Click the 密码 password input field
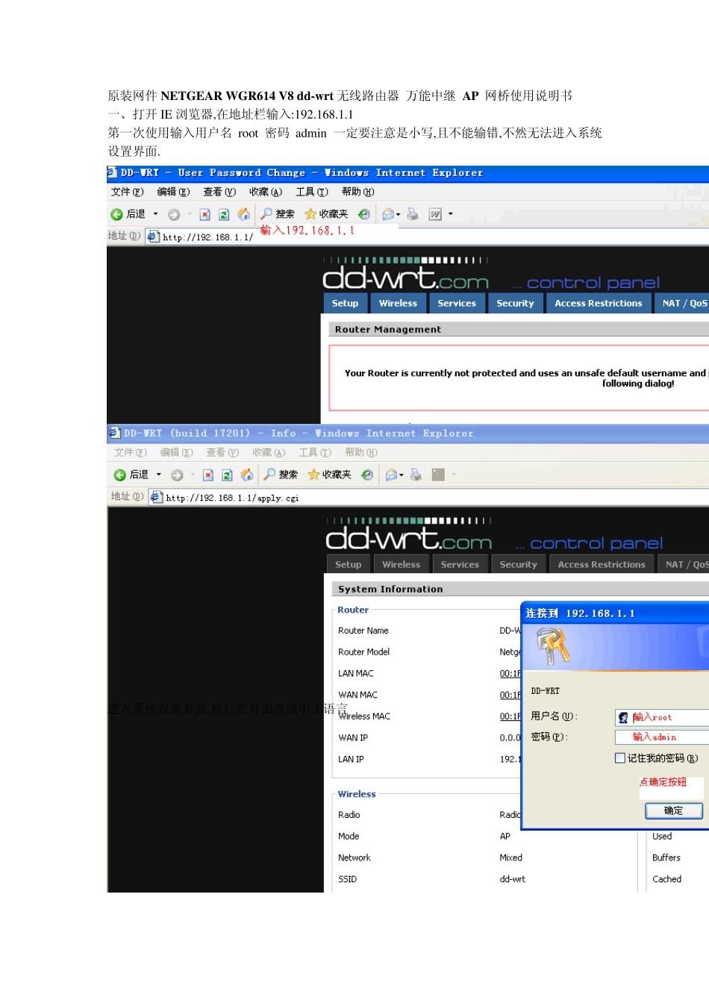This screenshot has width=709, height=1003. tap(661, 737)
